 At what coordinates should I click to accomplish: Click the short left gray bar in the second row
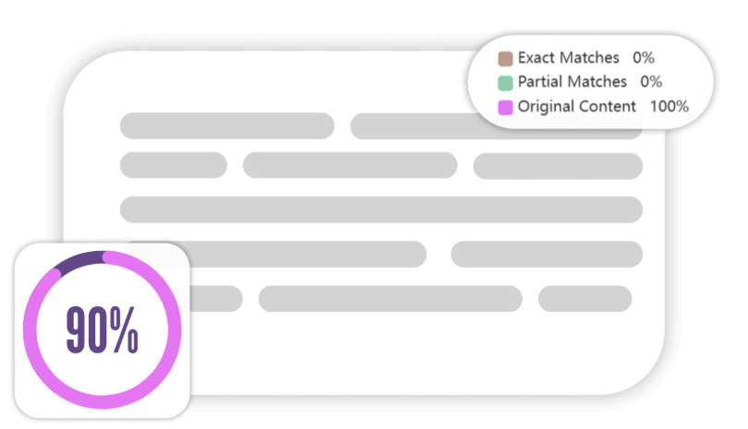[173, 165]
